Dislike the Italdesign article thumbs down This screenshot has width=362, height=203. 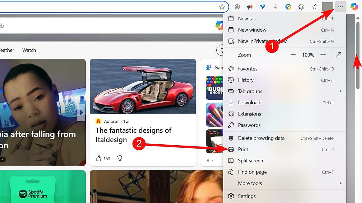click(x=119, y=158)
